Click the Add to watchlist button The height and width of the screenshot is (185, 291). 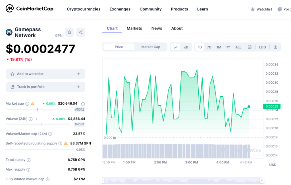coord(45,73)
